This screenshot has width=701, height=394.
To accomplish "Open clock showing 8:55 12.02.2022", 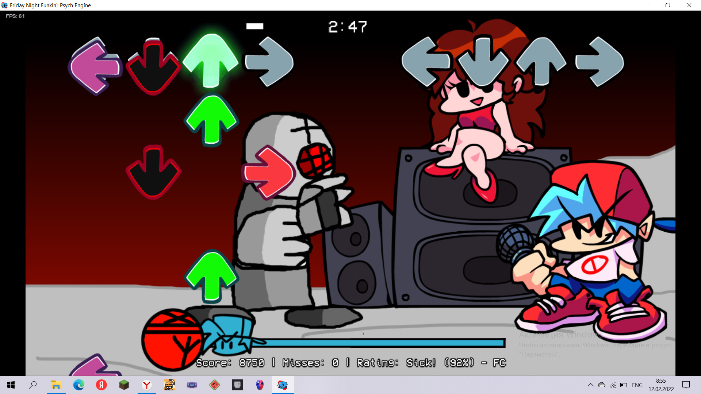I will coord(661,385).
